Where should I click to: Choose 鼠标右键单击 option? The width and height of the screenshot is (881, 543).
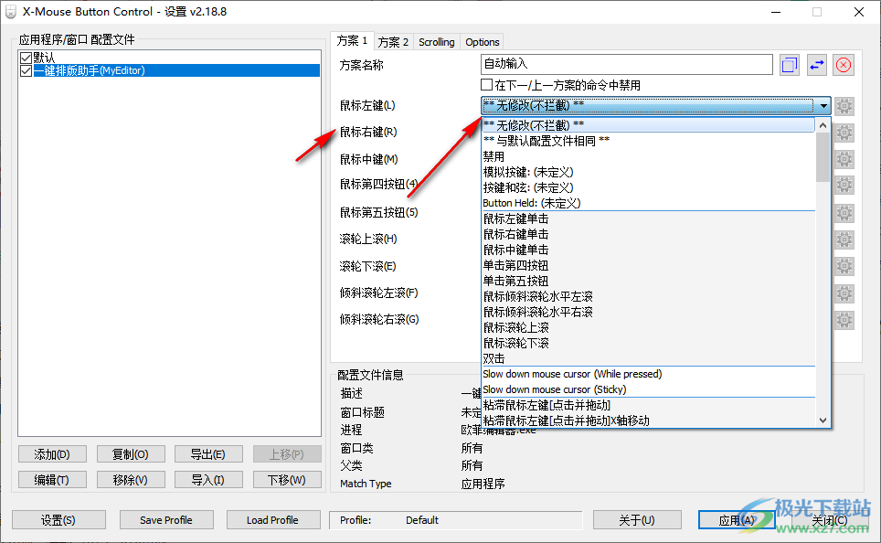(x=648, y=234)
